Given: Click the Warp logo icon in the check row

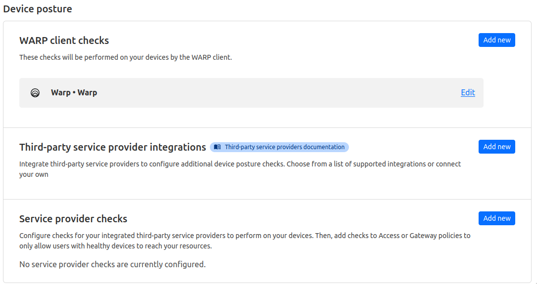Looking at the screenshot, I should [35, 93].
